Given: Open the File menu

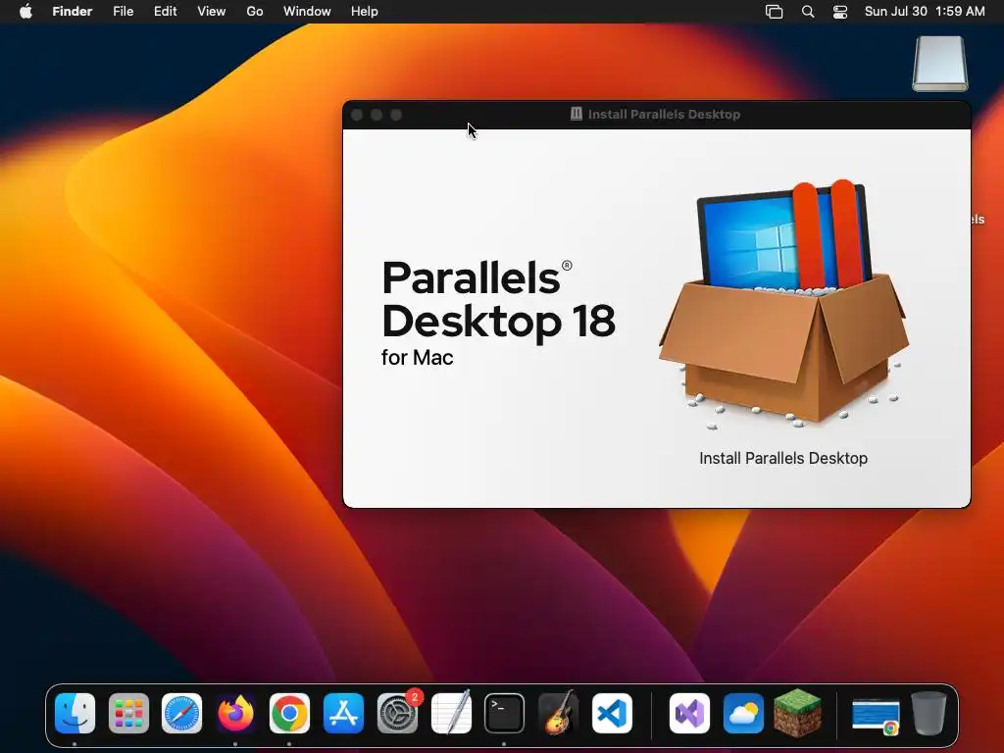Looking at the screenshot, I should [123, 12].
